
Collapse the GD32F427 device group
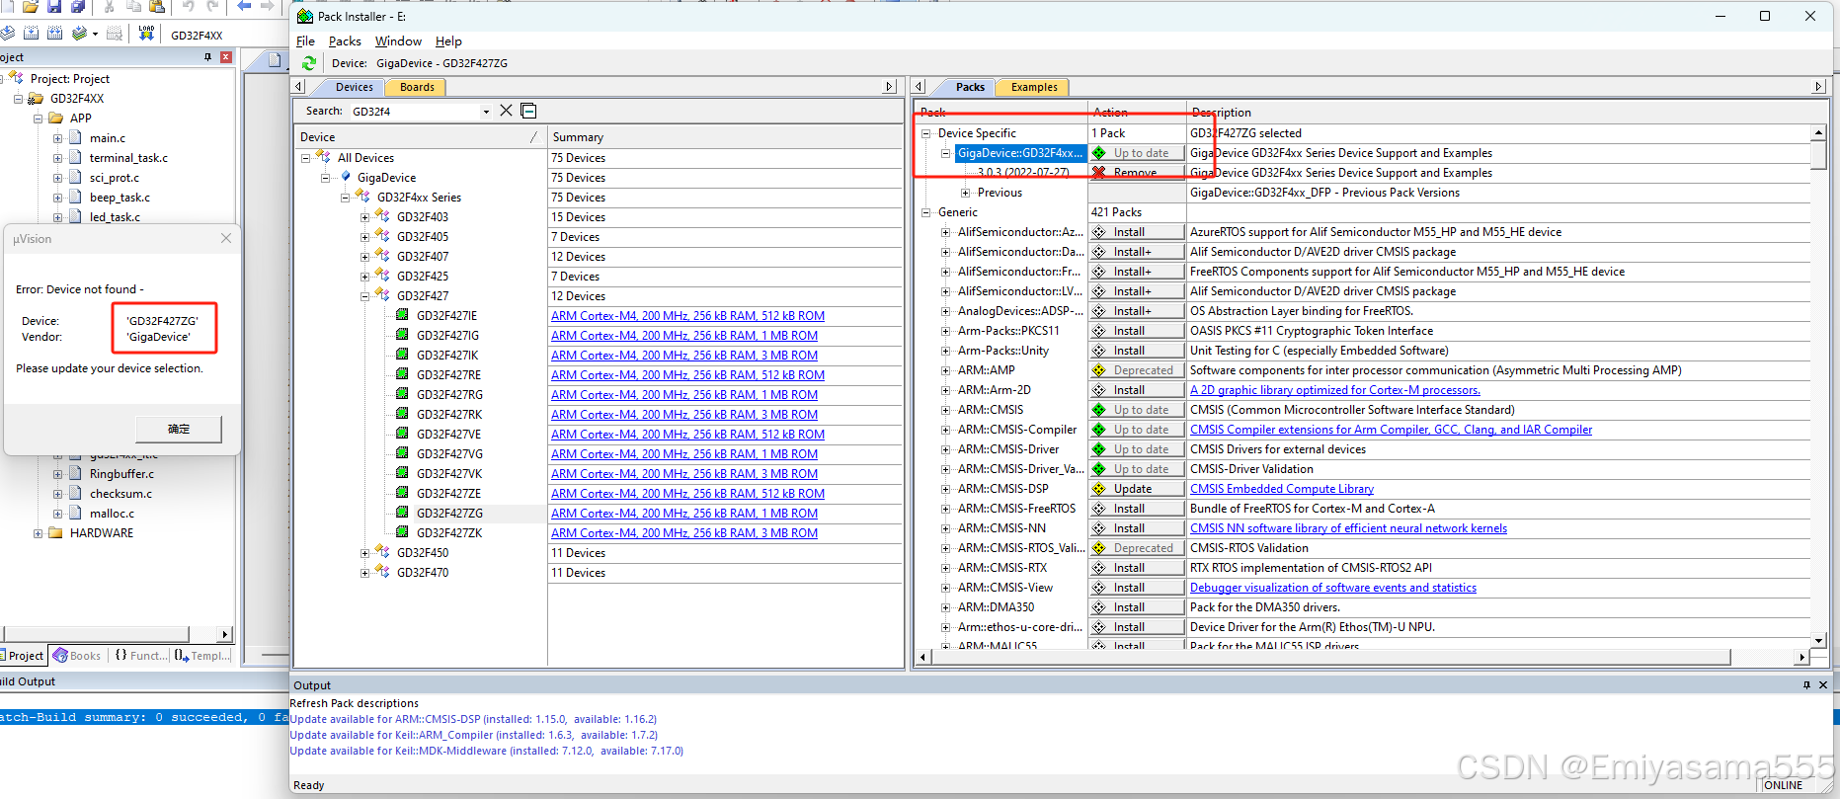pos(364,295)
